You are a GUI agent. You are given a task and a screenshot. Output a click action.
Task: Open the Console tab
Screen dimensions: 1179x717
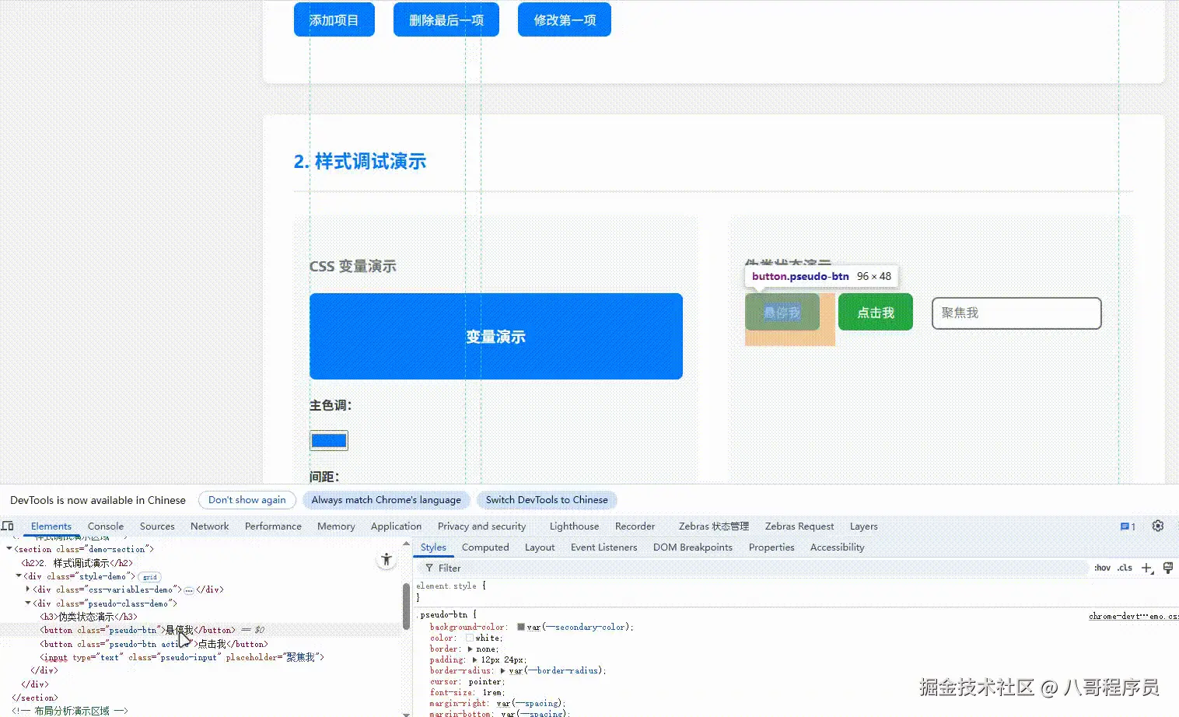coord(106,526)
